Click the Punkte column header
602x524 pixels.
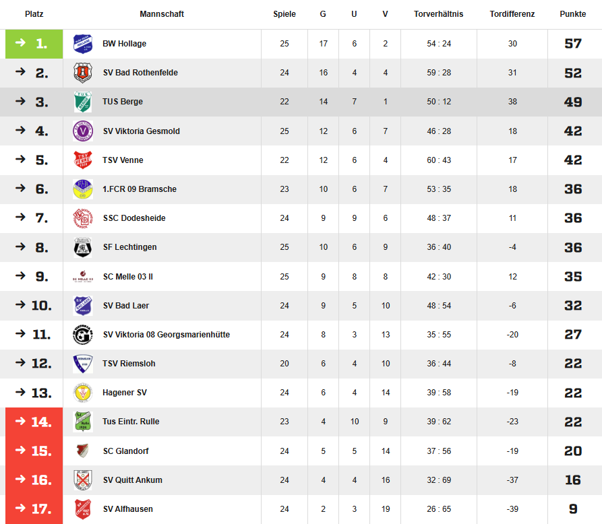(x=572, y=14)
